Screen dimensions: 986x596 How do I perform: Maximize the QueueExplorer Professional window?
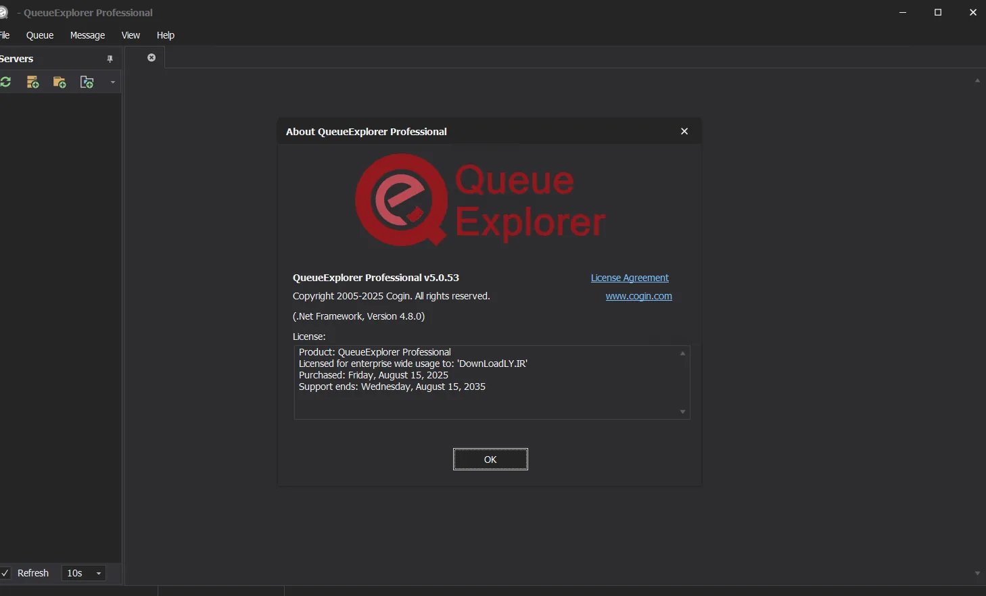click(938, 12)
